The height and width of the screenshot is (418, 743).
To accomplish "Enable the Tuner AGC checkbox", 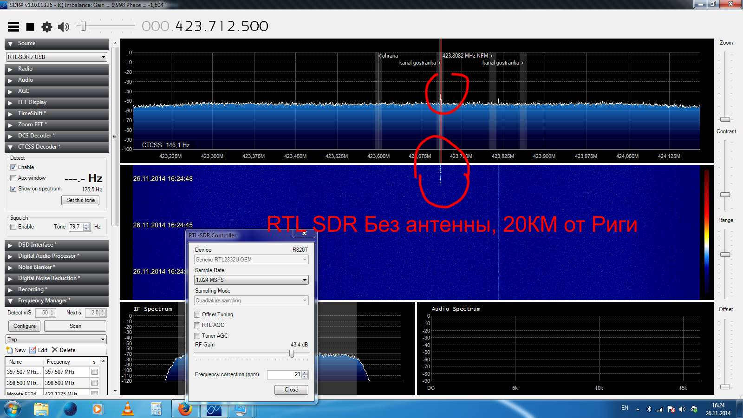I will click(197, 336).
